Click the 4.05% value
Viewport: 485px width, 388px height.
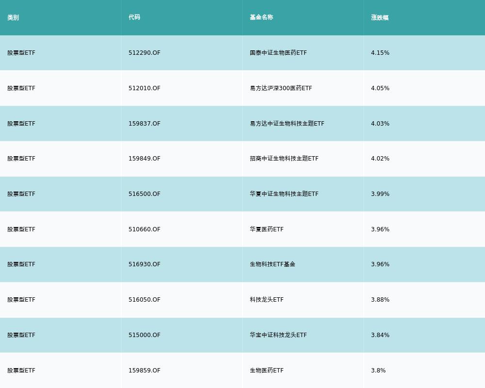[380, 88]
